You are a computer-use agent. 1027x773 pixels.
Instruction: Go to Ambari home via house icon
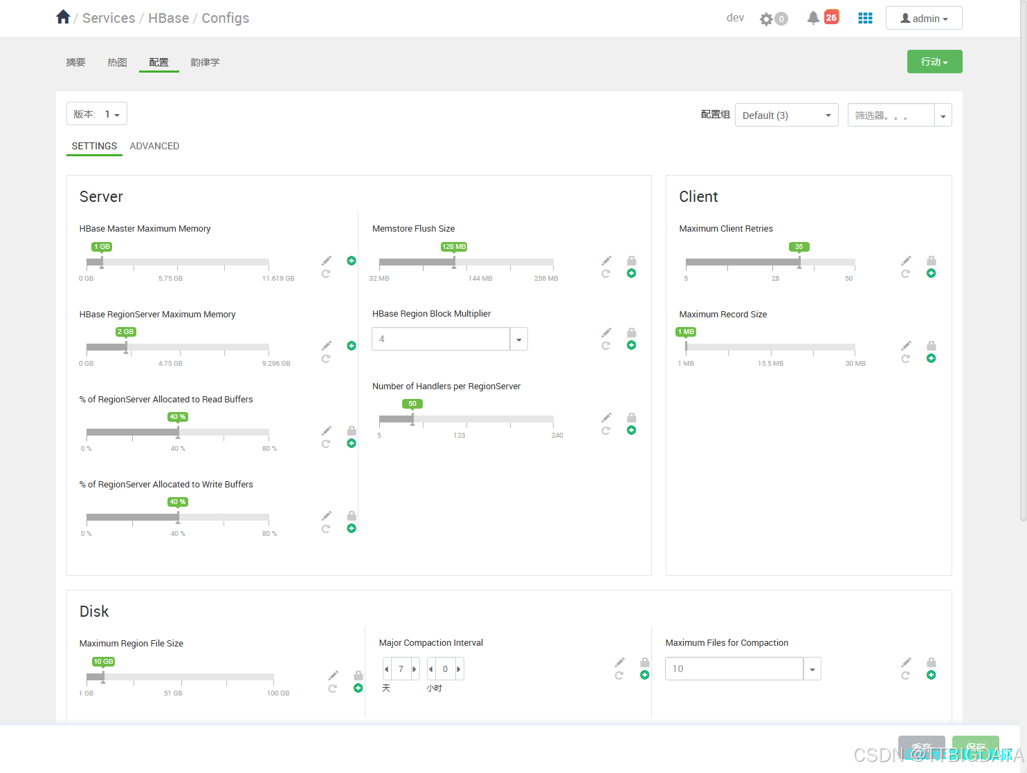63,17
